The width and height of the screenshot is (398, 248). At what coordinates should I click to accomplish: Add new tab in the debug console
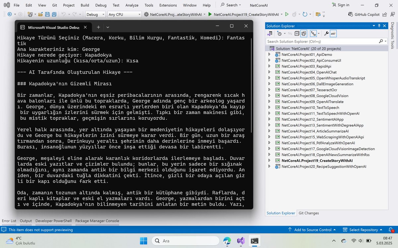pos(98,27)
